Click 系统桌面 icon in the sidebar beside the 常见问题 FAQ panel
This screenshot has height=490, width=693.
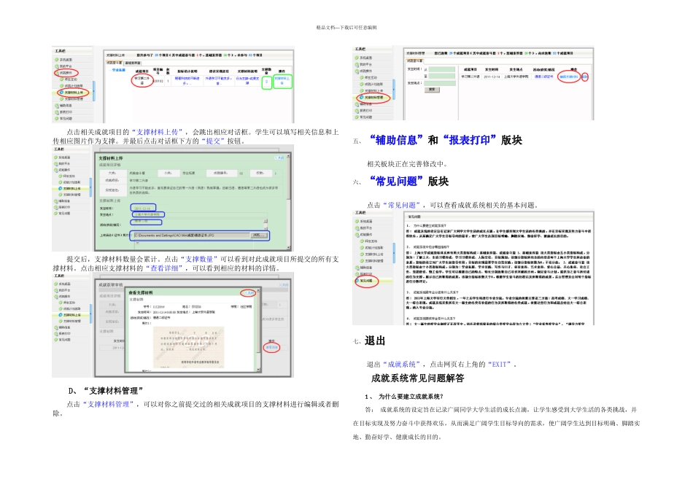357,222
